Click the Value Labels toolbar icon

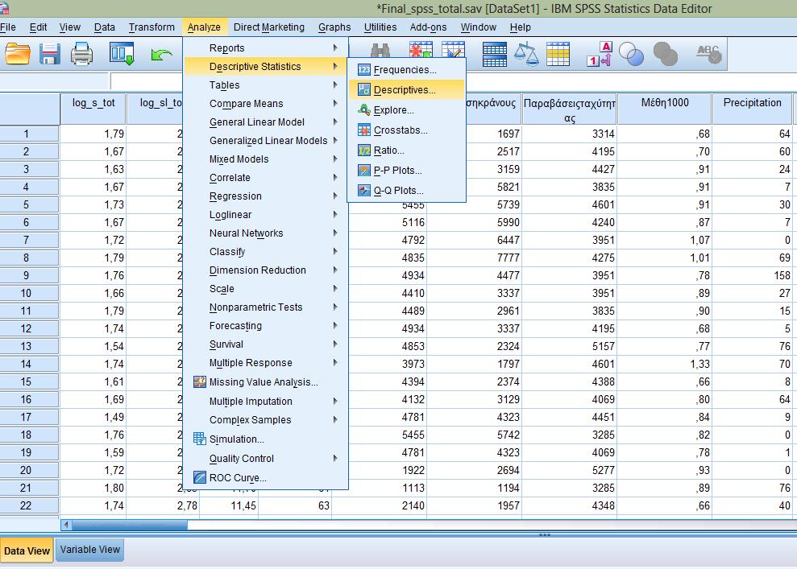(600, 54)
